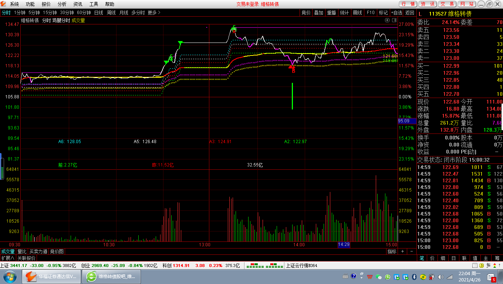503x284 pixels.
Task: Click the Bluetooth tray icon
Action: [x=414, y=277]
